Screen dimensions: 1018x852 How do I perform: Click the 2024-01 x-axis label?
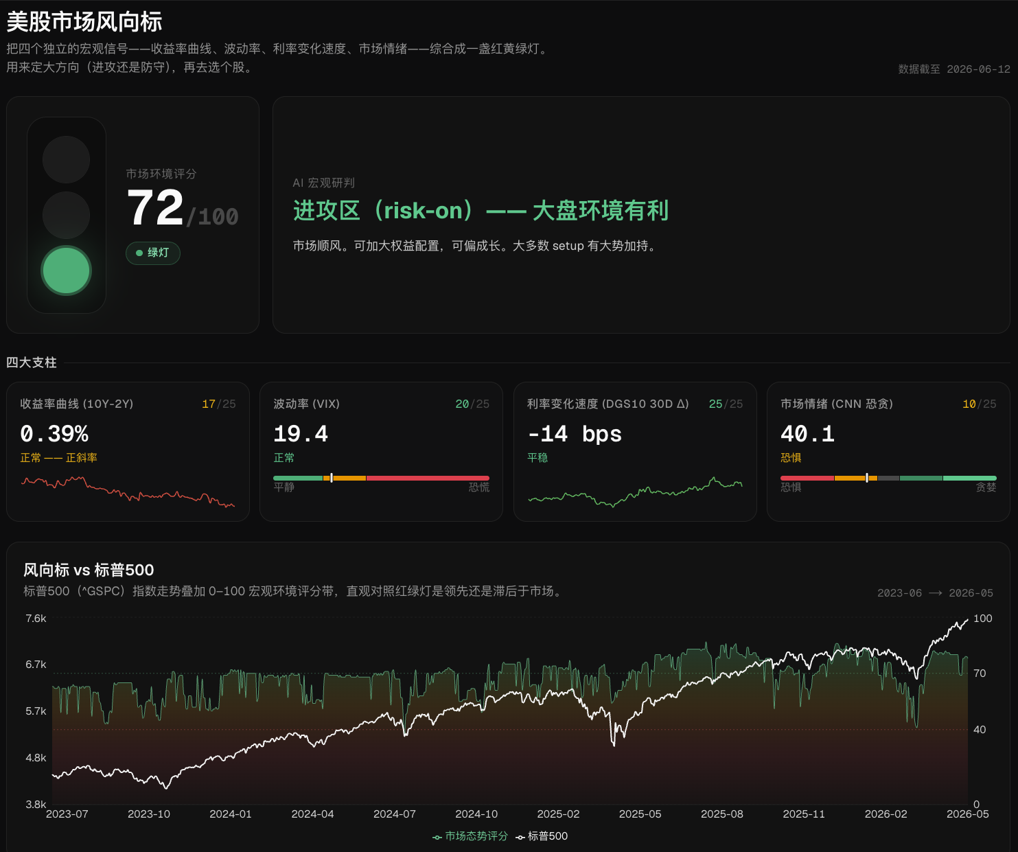(x=231, y=814)
